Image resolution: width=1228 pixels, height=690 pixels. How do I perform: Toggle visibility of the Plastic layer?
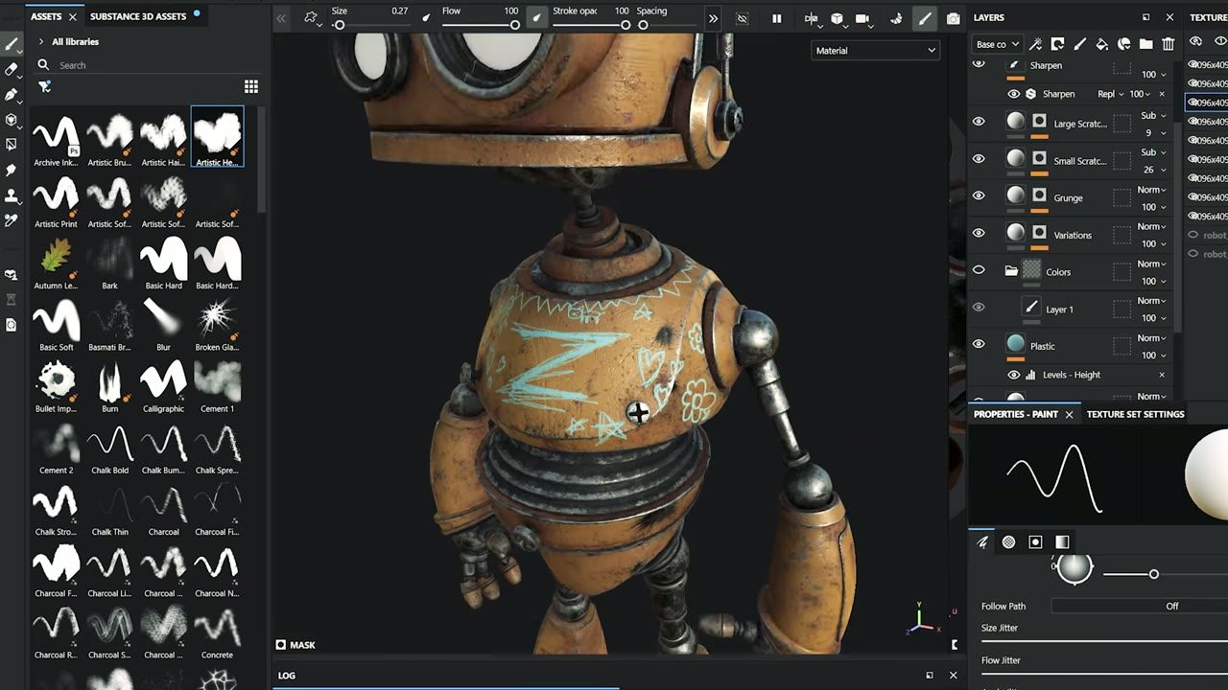[x=979, y=344]
